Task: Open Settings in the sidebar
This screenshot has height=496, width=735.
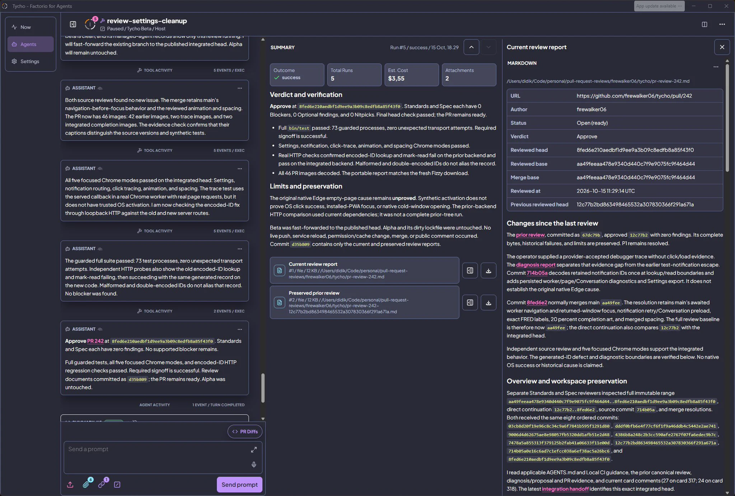Action: point(31,61)
